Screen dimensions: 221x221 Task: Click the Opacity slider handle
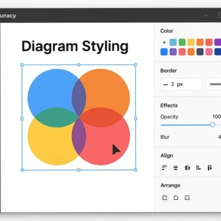coord(213,125)
